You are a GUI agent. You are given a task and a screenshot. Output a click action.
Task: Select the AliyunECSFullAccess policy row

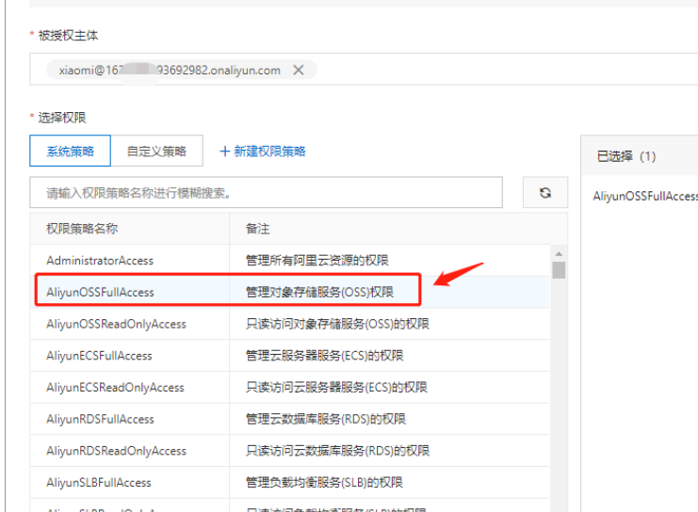[290, 356]
